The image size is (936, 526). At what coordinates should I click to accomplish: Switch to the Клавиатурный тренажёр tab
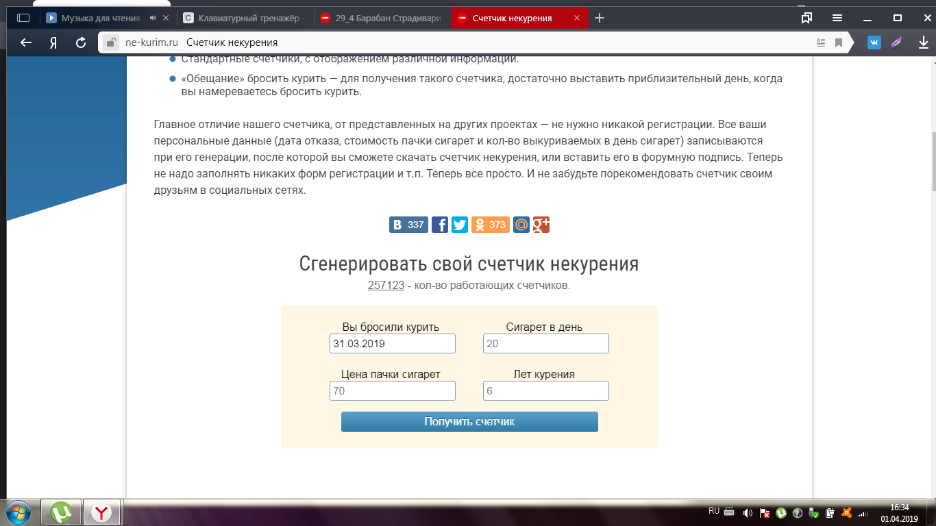click(247, 18)
